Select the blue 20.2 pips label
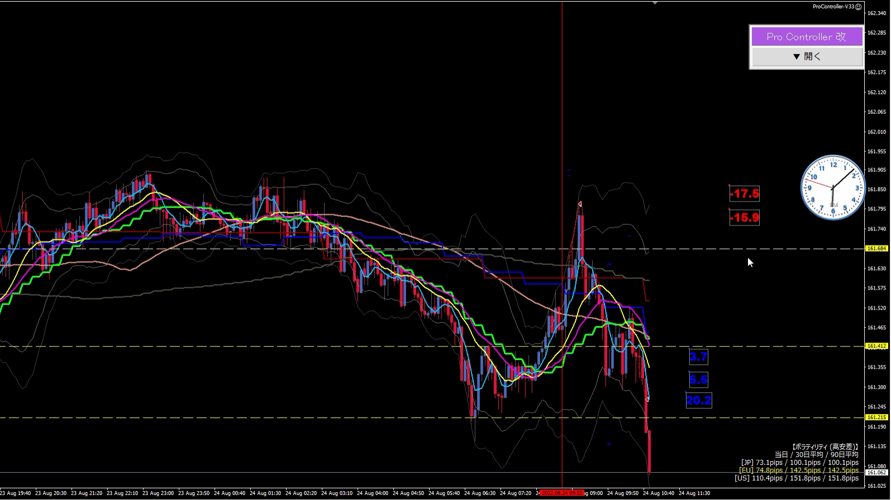The height and width of the screenshot is (500, 891). (699, 400)
